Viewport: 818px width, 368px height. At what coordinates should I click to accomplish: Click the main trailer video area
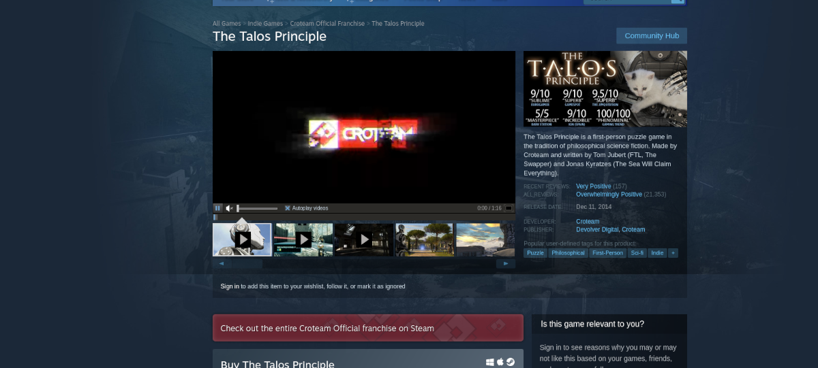[x=364, y=127]
